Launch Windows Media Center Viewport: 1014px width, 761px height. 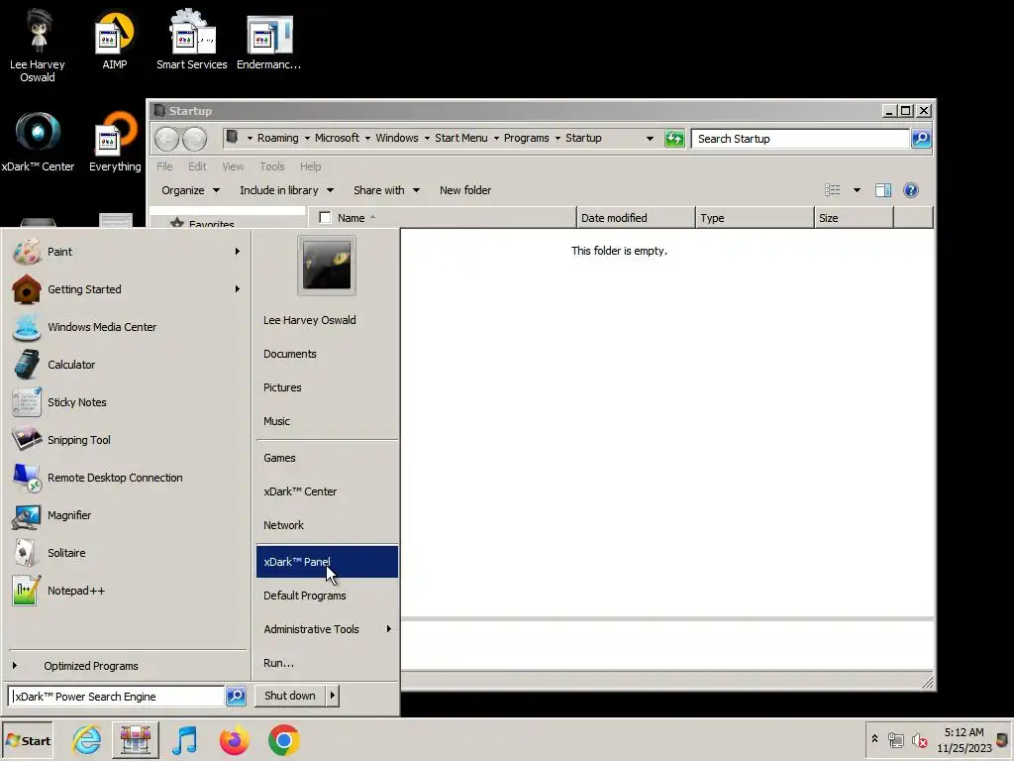click(x=126, y=327)
